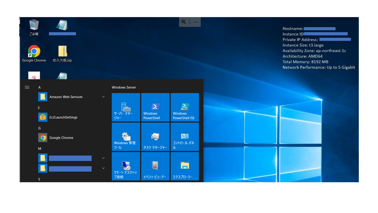Click the Architecture: AMD64 text
This screenshot has height=213, width=378.
click(303, 56)
